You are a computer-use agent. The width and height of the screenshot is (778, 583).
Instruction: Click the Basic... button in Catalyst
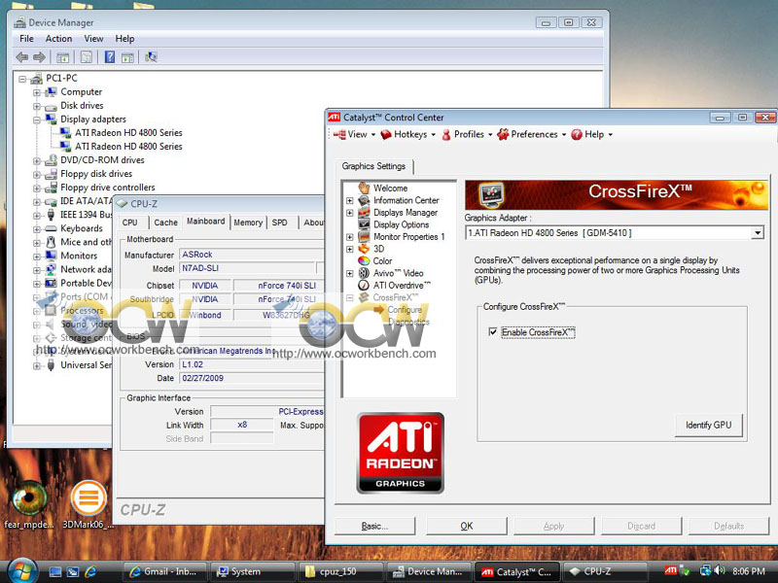pos(374,526)
